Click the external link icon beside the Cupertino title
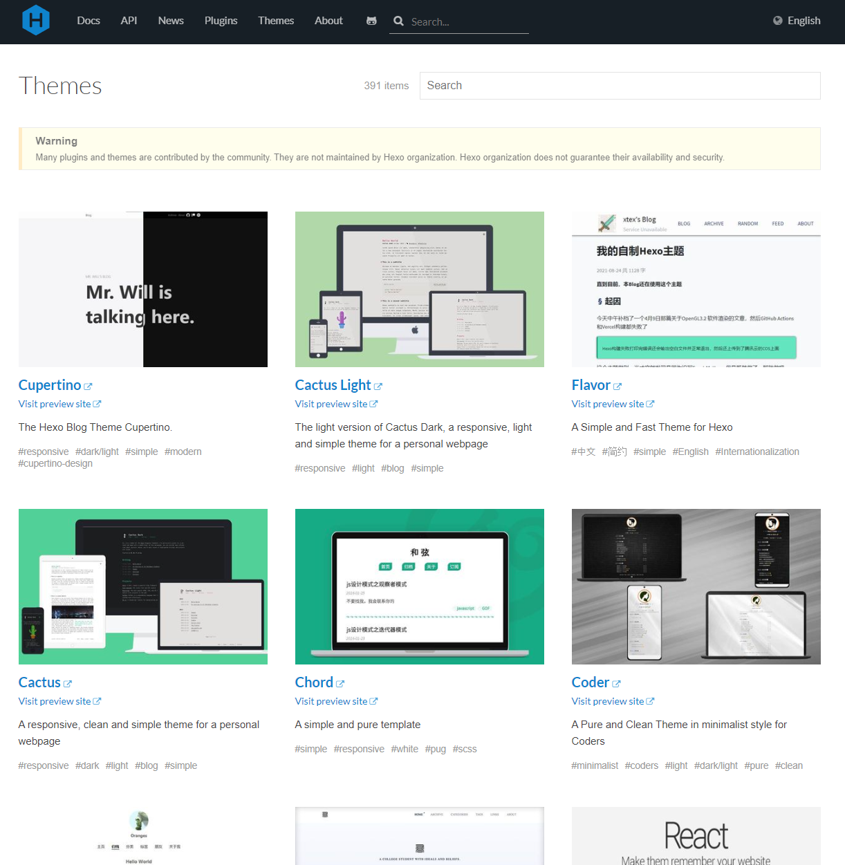 [88, 387]
